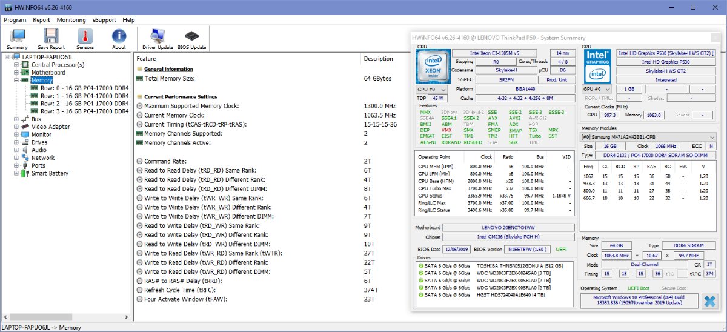Select memory Row: 2 module
Viewport: 727px width, 332px height.
click(x=84, y=104)
